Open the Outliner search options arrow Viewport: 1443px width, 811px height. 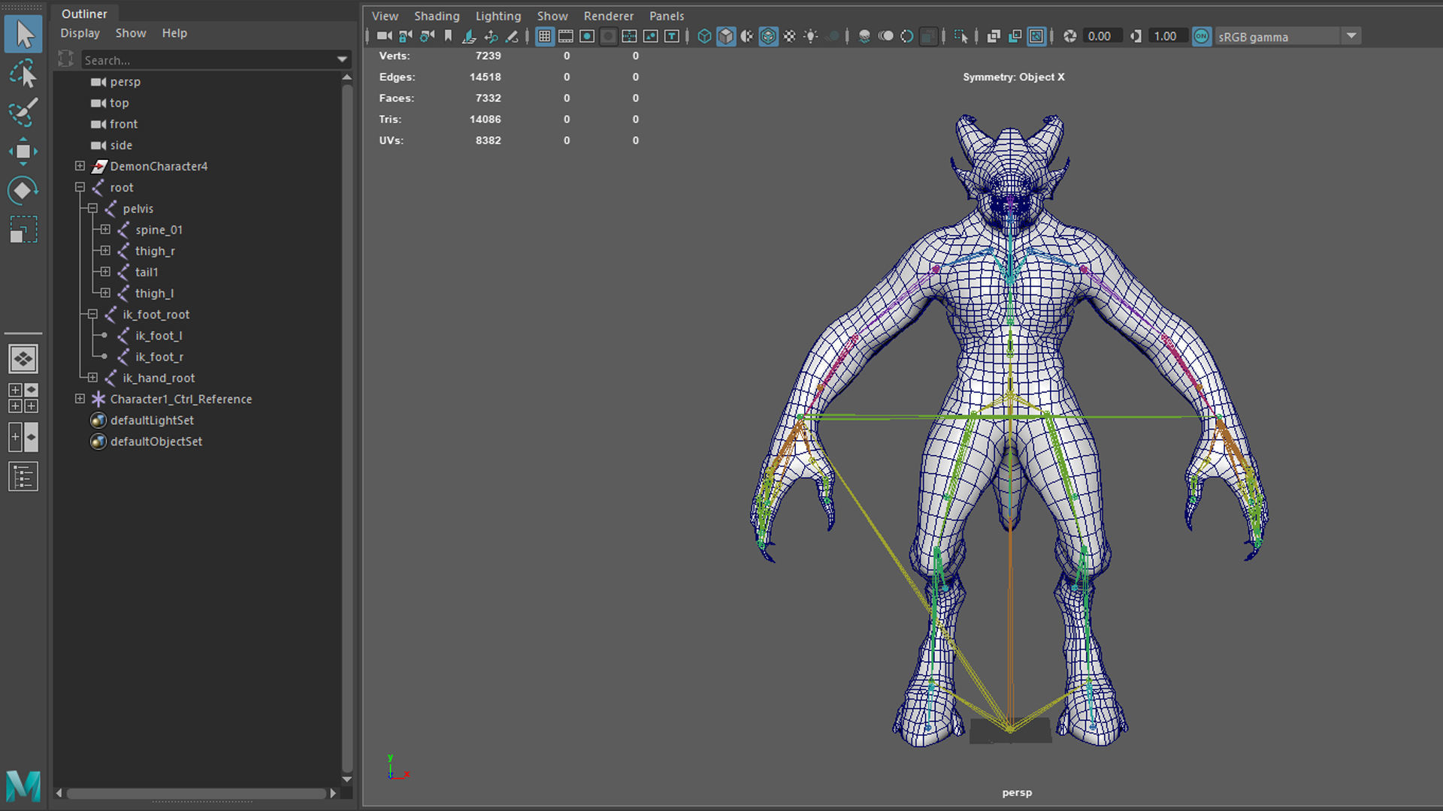[x=342, y=59]
